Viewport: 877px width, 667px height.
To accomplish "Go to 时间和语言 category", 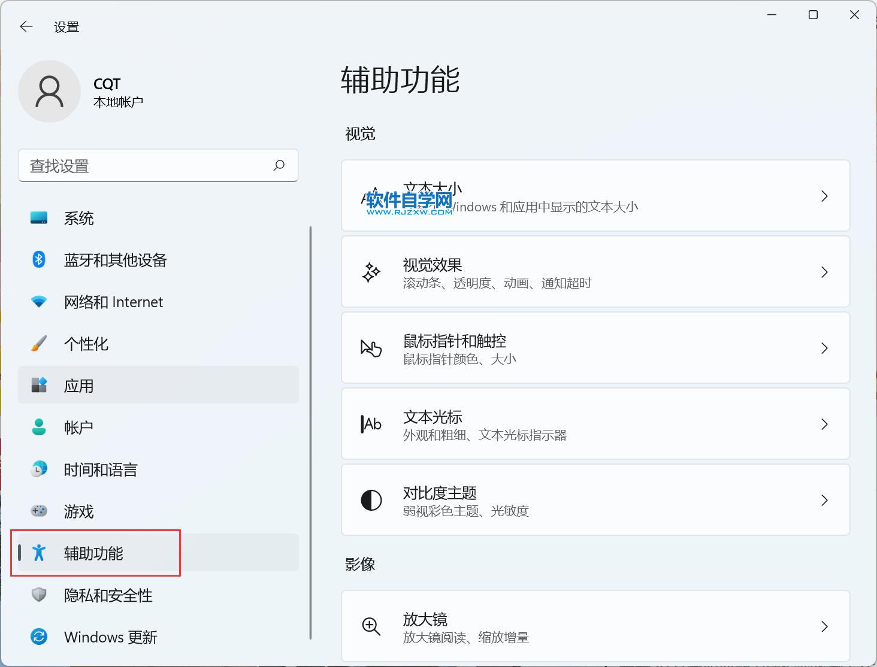I will coord(101,469).
